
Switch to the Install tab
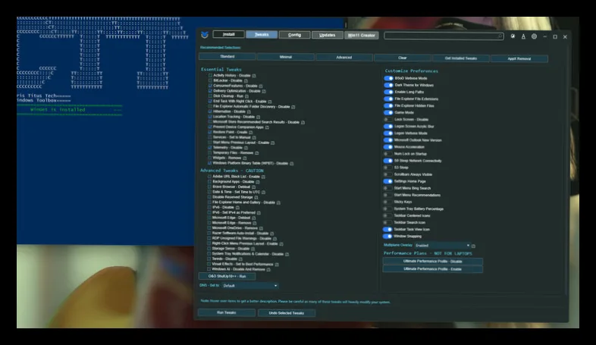pos(228,34)
